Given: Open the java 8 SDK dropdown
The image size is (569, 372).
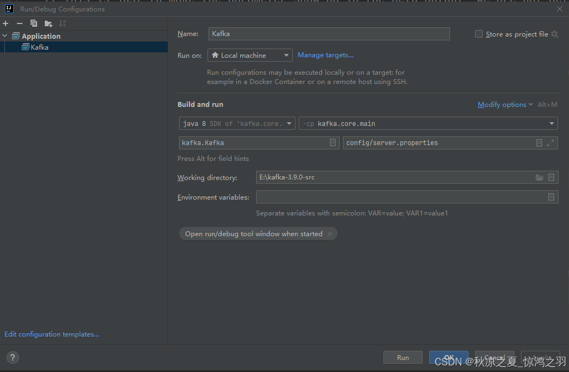Looking at the screenshot, I should (x=237, y=124).
